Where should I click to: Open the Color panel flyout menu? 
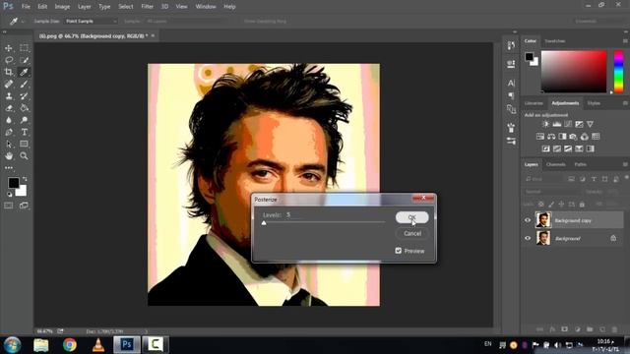pyautogui.click(x=625, y=41)
